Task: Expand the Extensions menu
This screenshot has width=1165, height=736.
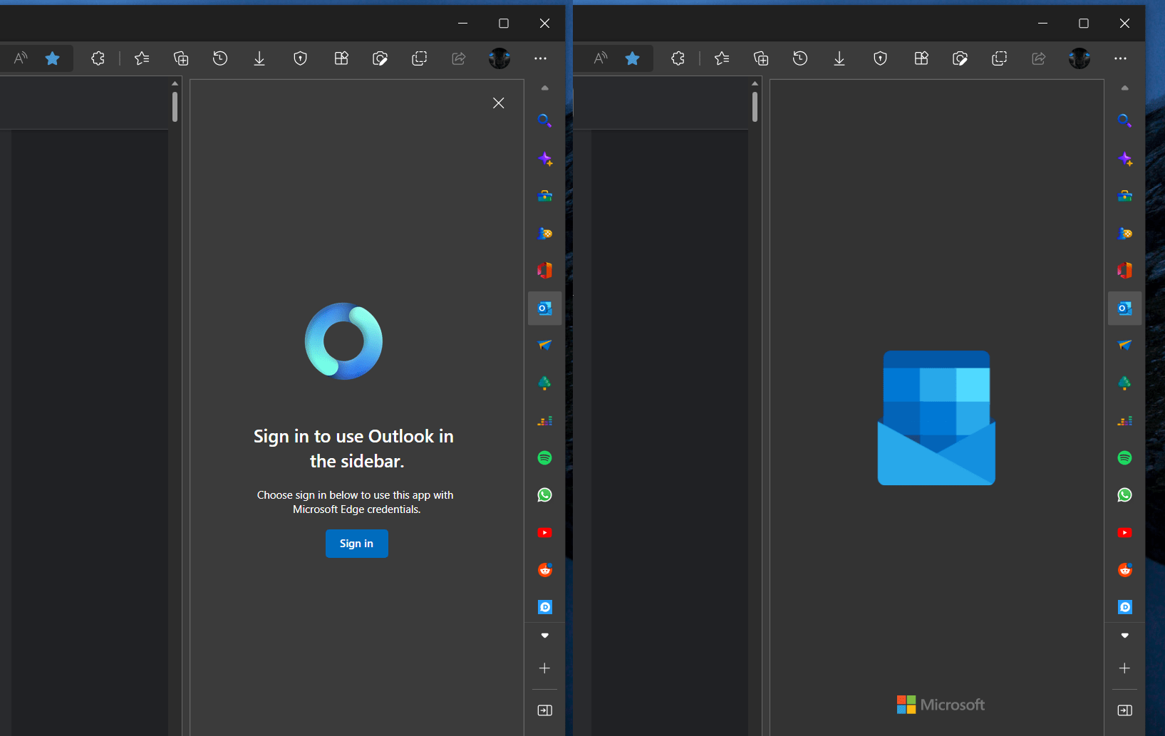Action: pos(98,58)
